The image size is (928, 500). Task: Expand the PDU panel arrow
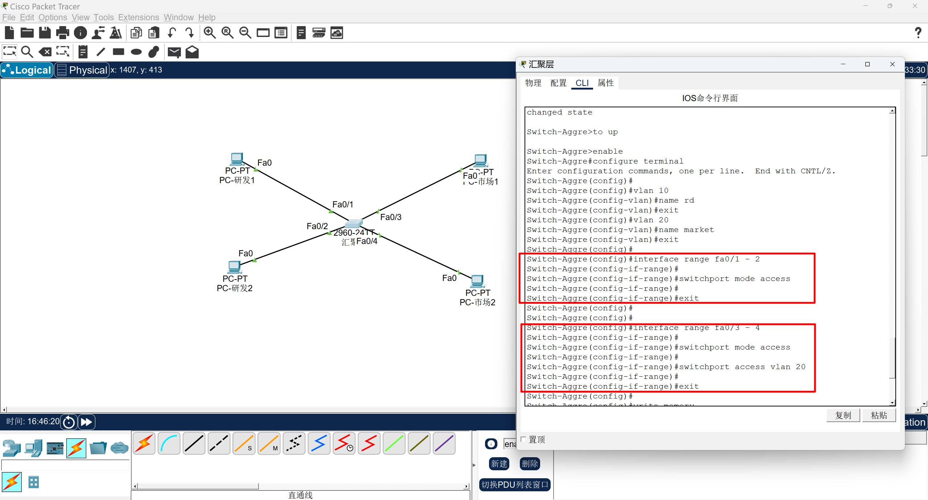474,465
